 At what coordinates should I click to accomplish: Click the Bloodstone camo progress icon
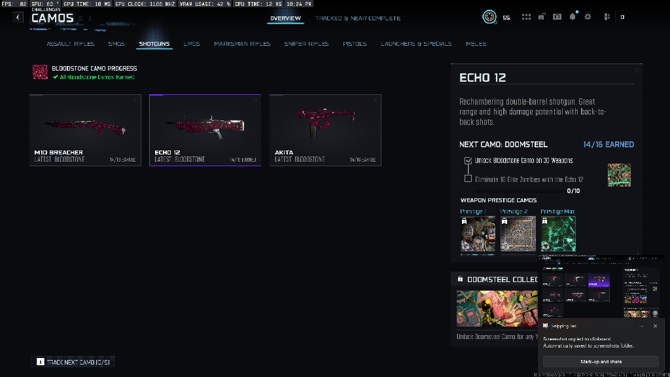(x=41, y=72)
